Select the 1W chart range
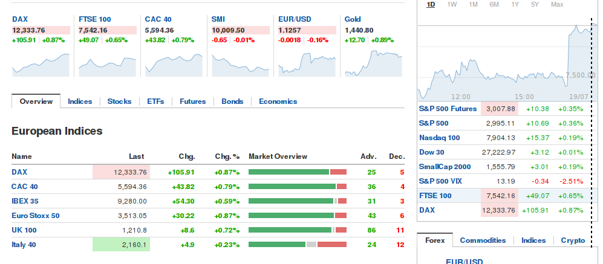Screen dimensions: 603x264 click(452, 4)
